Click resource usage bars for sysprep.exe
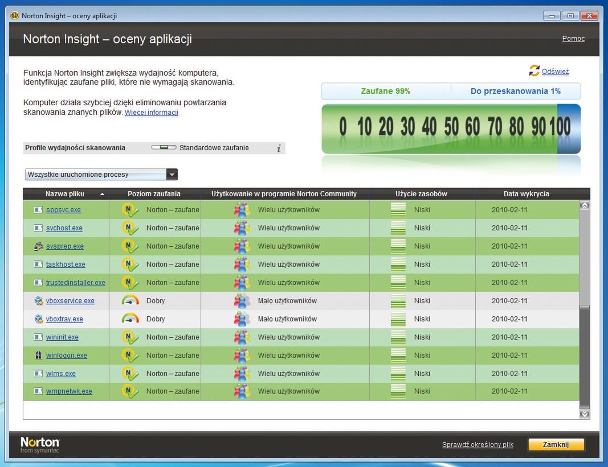 [398, 246]
